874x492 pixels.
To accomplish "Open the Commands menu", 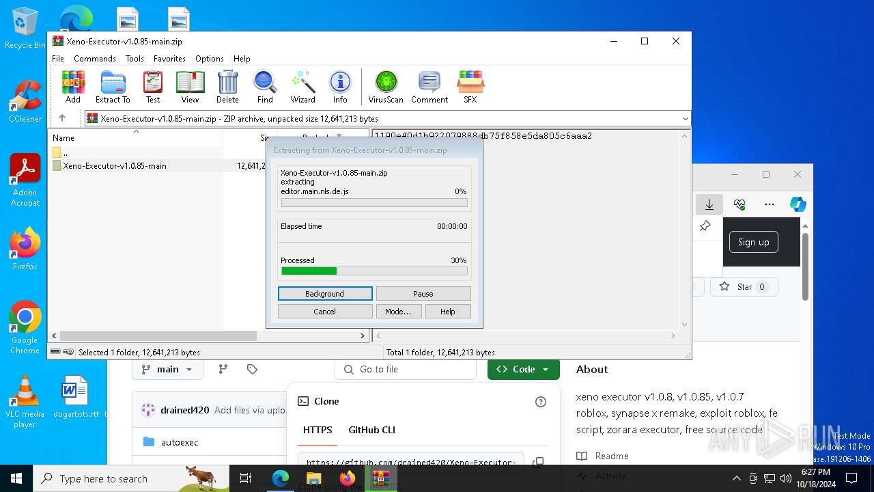I will point(95,59).
